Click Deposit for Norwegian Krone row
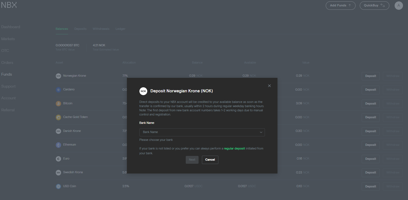 [x=371, y=76]
